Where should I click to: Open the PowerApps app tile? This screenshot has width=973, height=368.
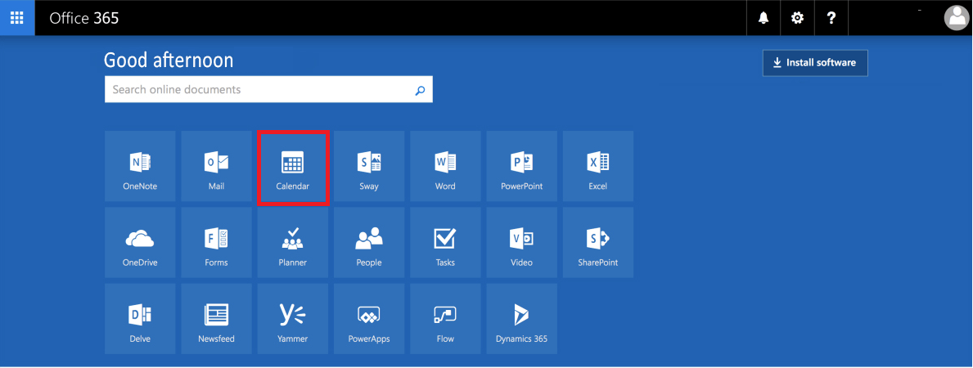369,319
